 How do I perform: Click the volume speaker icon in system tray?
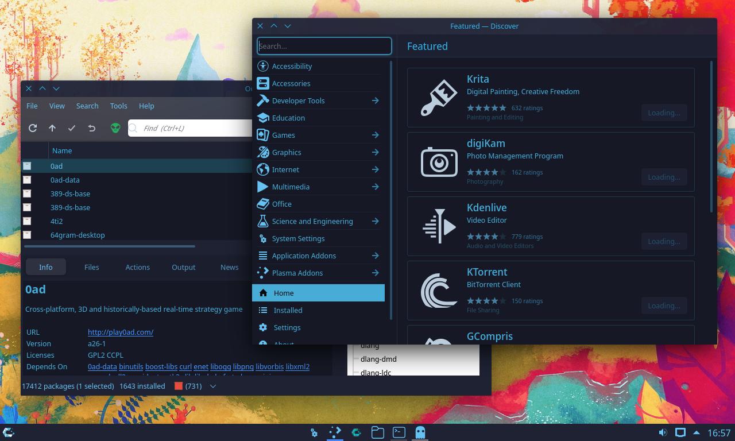coord(663,432)
